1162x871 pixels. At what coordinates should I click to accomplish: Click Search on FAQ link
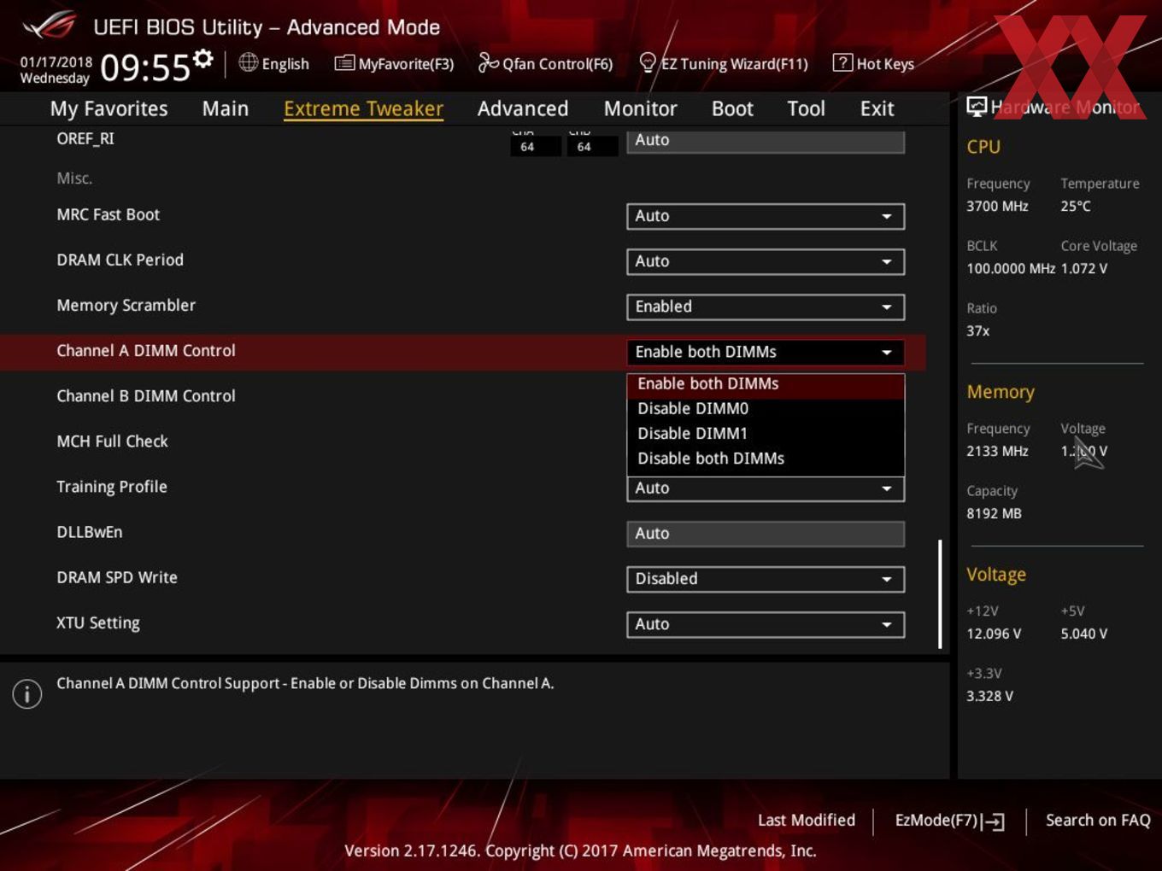point(1098,820)
